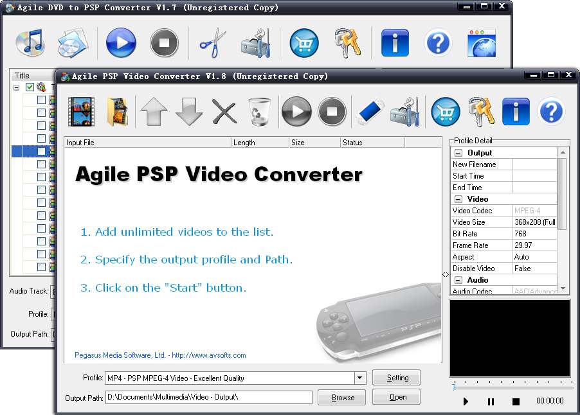
Task: Click the Status column header
Action: (x=372, y=142)
